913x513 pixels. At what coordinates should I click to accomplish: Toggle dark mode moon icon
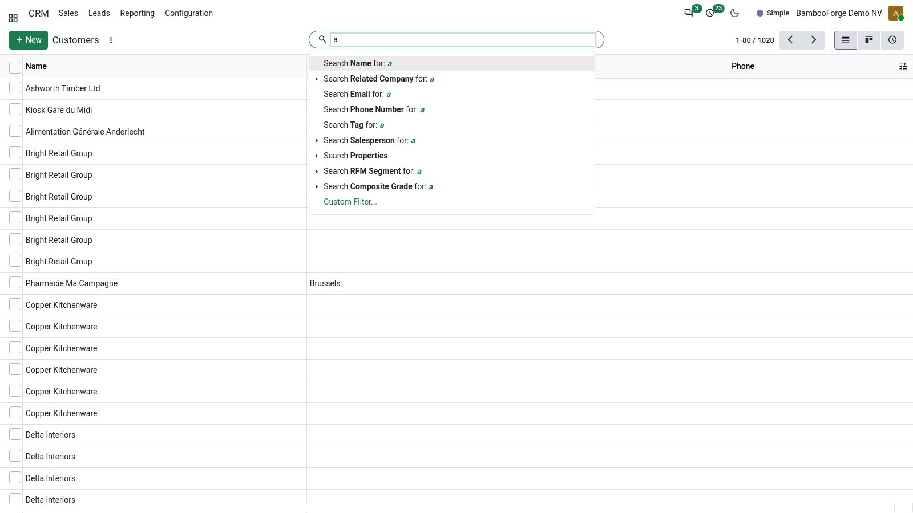click(735, 13)
